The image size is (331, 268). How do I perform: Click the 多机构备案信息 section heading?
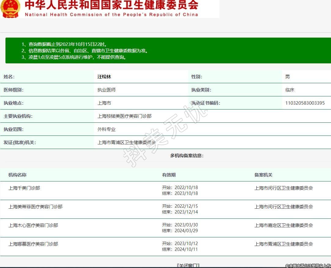[x=187, y=156]
